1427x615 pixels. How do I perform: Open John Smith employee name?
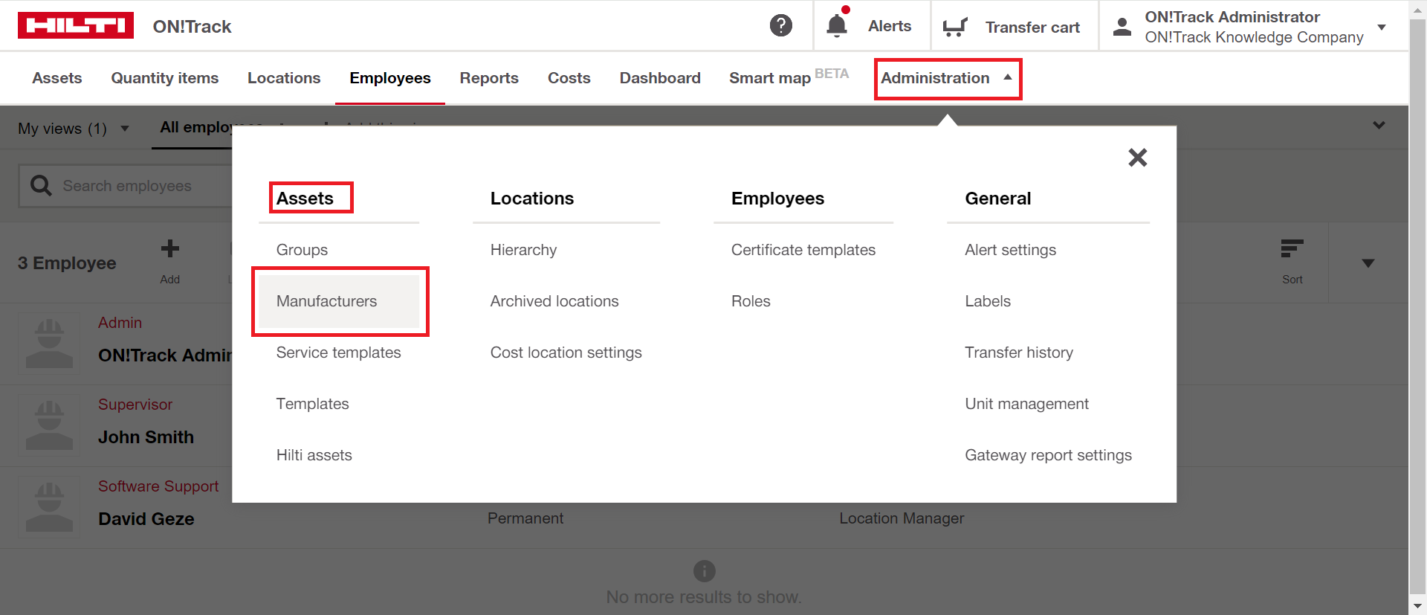146,437
